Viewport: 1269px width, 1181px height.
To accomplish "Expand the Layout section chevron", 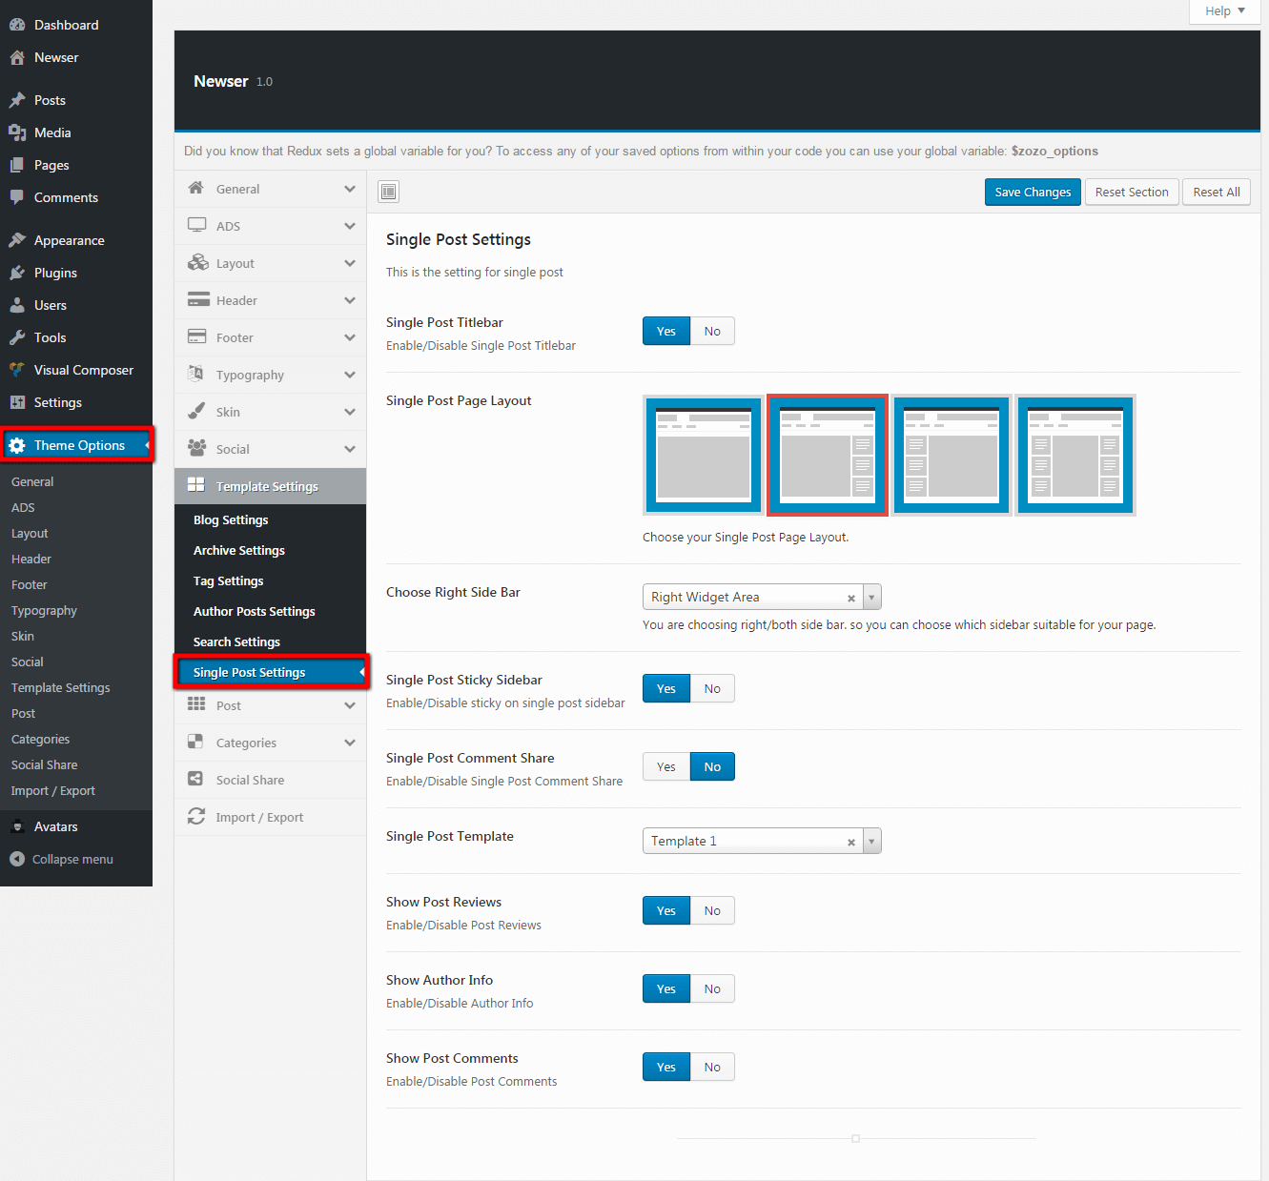I will pos(350,263).
